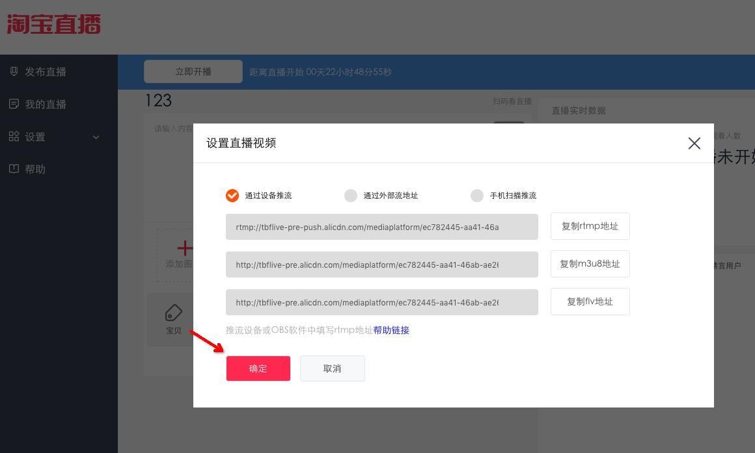
Task: Click the 宝贝 product tag icon
Action: pyautogui.click(x=173, y=313)
